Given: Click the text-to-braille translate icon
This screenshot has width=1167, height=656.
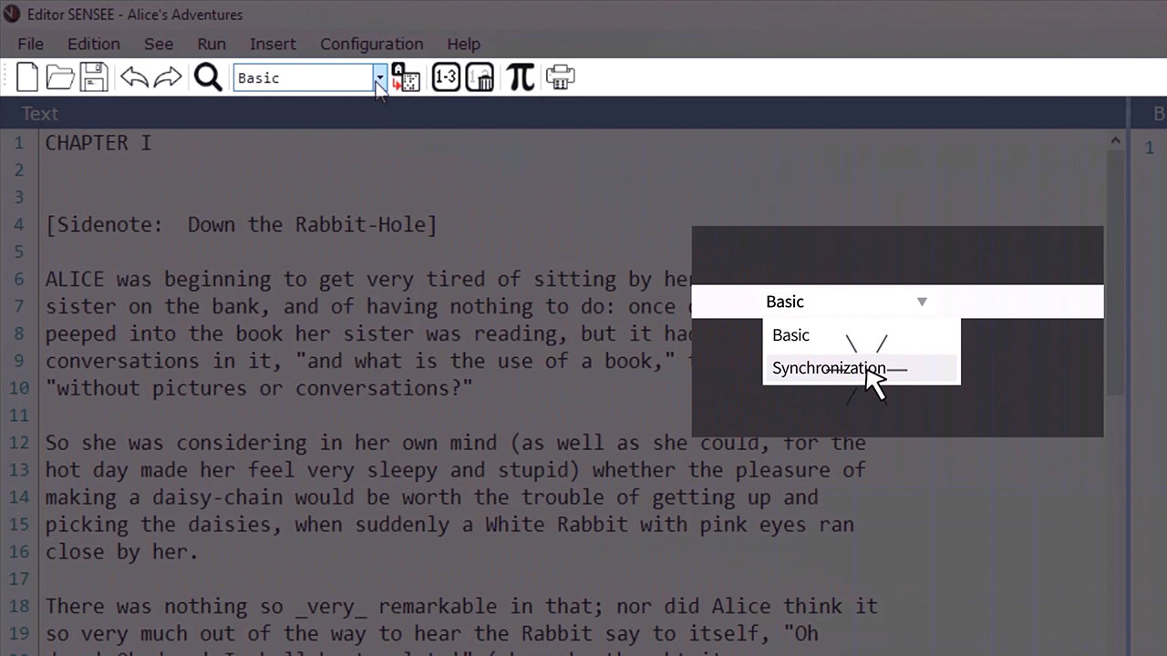Looking at the screenshot, I should pos(406,77).
